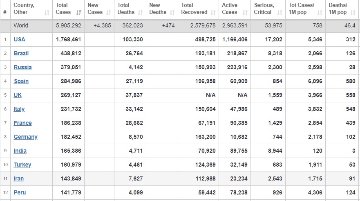Screen dimensions: 360x201
Task: Select the World row label
Action: pos(21,25)
